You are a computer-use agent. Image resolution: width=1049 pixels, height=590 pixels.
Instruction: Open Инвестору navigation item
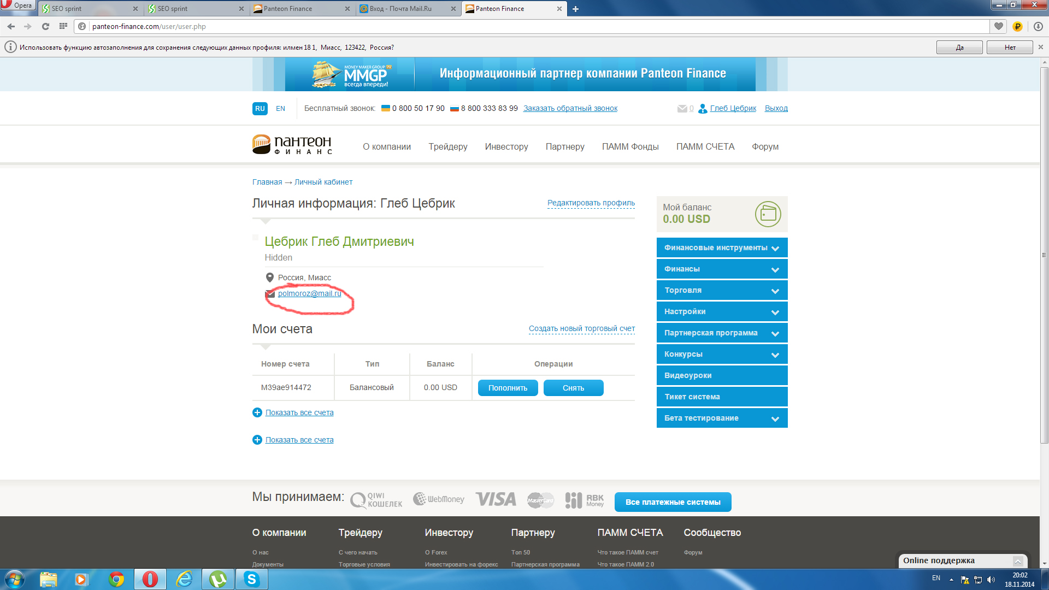point(506,146)
